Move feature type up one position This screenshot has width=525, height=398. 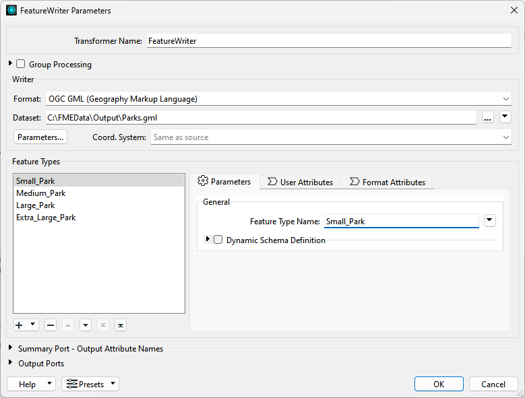click(68, 325)
